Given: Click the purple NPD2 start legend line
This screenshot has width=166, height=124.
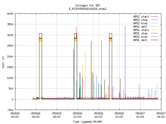Looking at the screenshot, I should [x=154, y=17].
